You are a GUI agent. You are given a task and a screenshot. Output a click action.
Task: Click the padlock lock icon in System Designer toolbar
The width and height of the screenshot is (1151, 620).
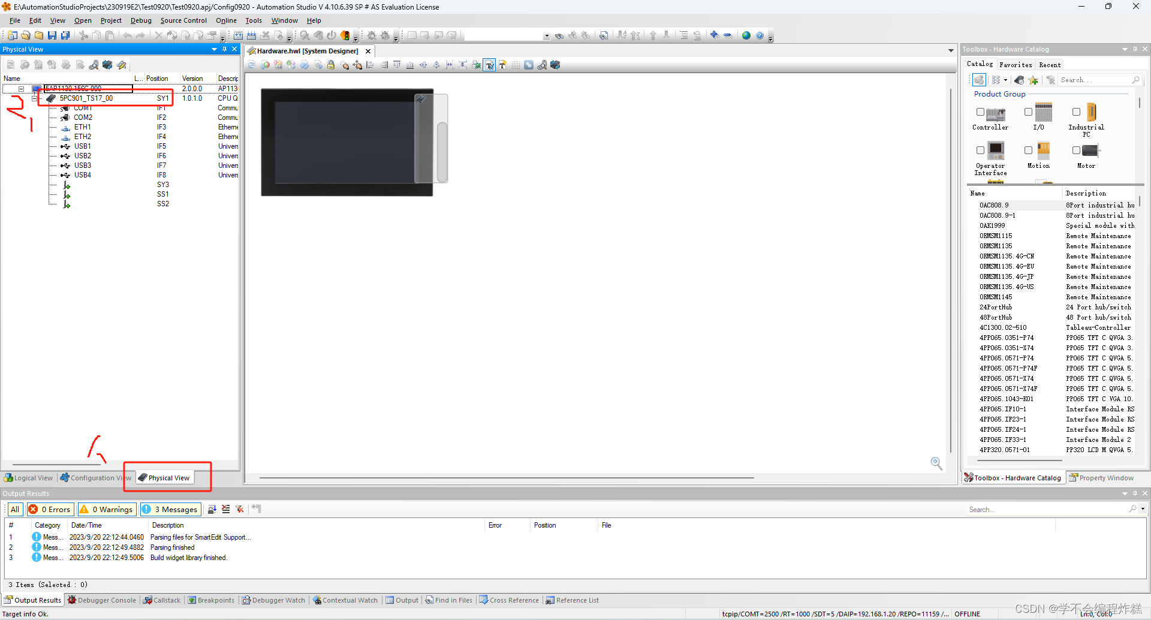pos(331,65)
